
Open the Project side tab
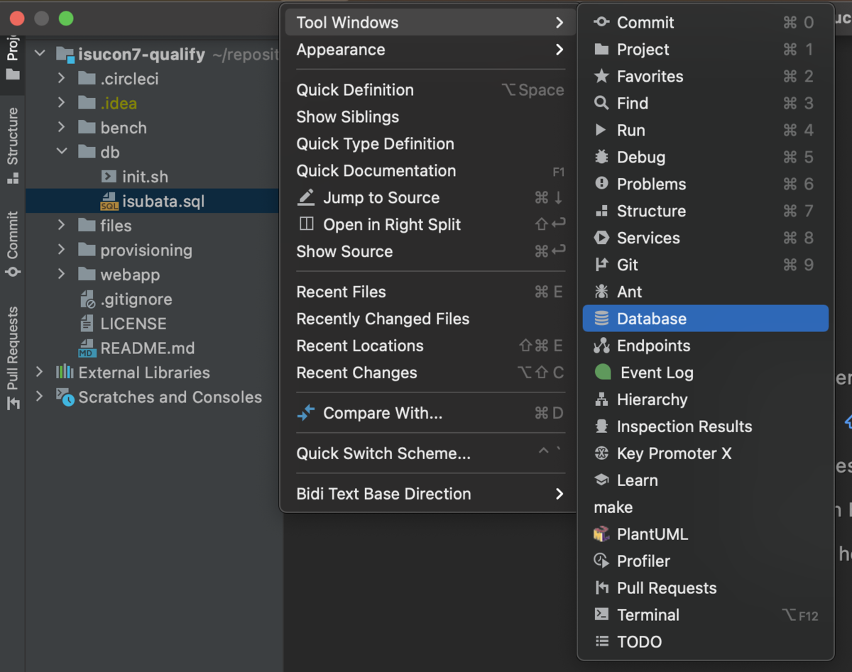click(13, 57)
